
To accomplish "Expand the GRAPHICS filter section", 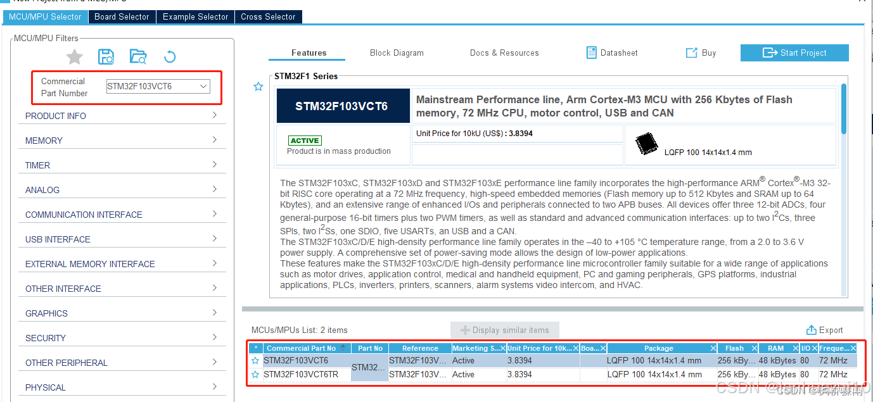I will [215, 313].
